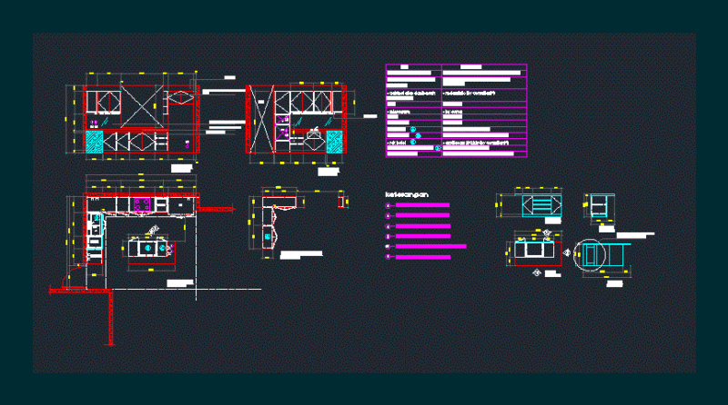728x405 pixels.
Task: Click the teal hatched block in right elevation
Action: (334, 142)
